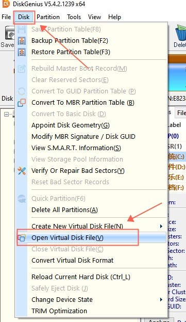Open the File menu
Viewport: 186px width, 322px height.
coord(6,17)
